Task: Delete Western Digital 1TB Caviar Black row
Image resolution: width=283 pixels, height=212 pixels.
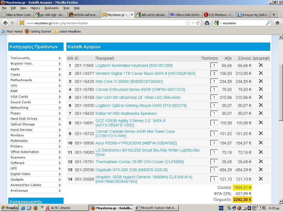Action: (261, 73)
